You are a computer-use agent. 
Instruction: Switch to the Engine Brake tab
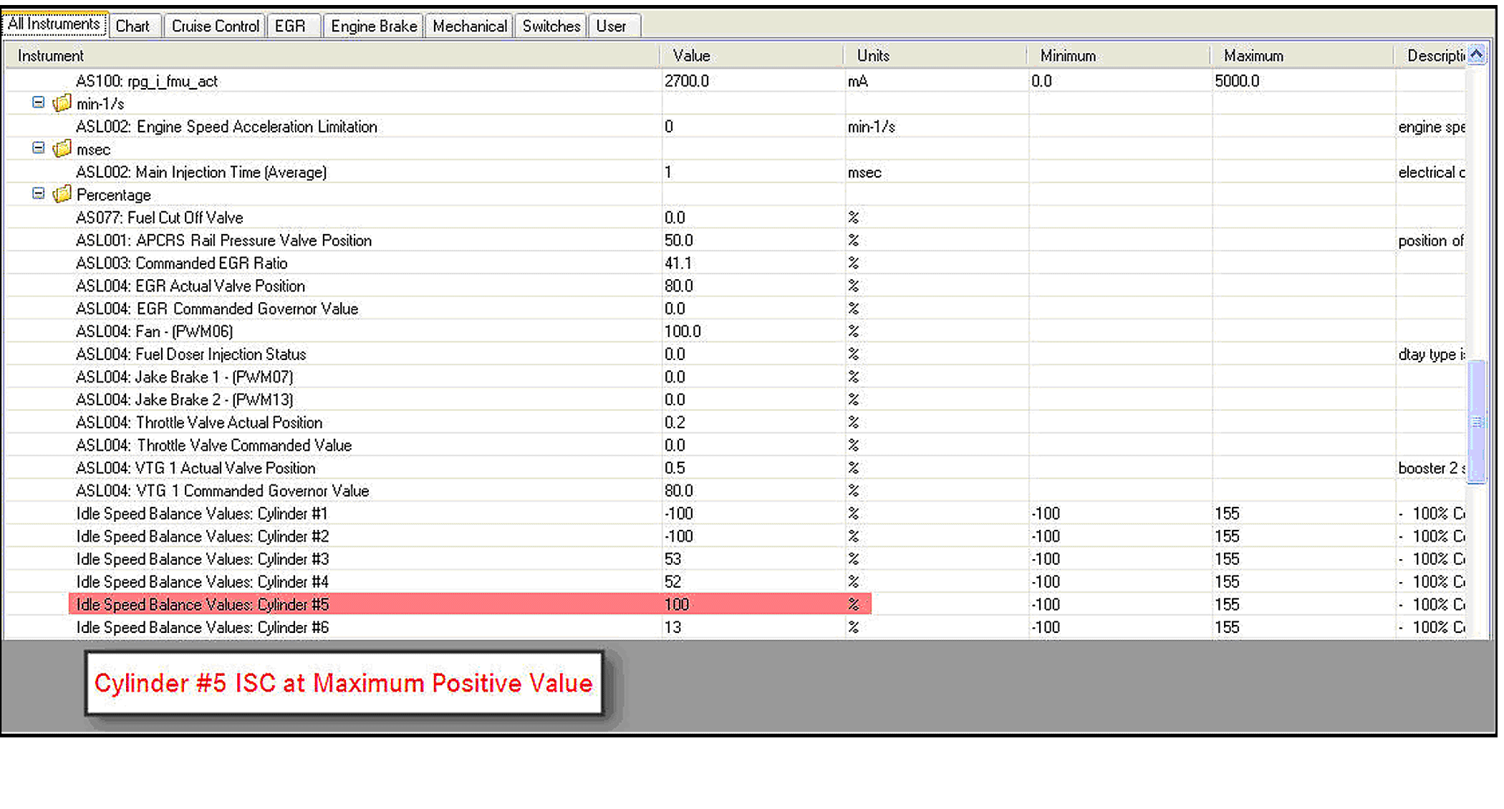point(373,26)
